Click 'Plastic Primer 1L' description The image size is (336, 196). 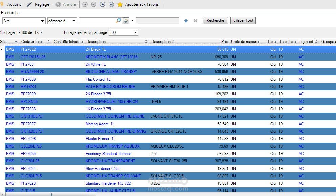point(100,139)
